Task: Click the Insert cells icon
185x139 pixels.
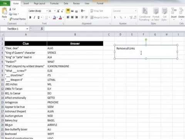Action: [x=174, y=11]
